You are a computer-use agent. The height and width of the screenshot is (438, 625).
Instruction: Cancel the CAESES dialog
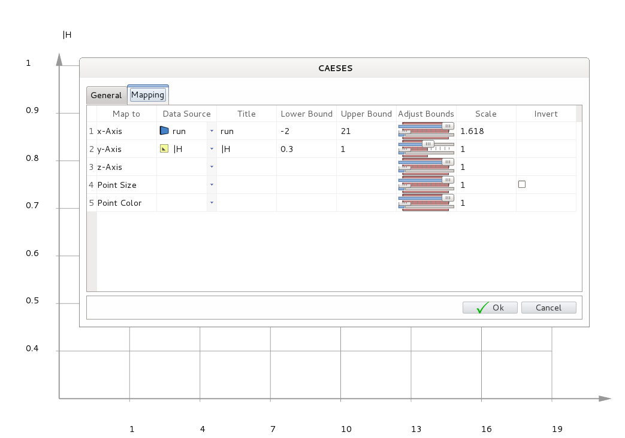tap(548, 308)
